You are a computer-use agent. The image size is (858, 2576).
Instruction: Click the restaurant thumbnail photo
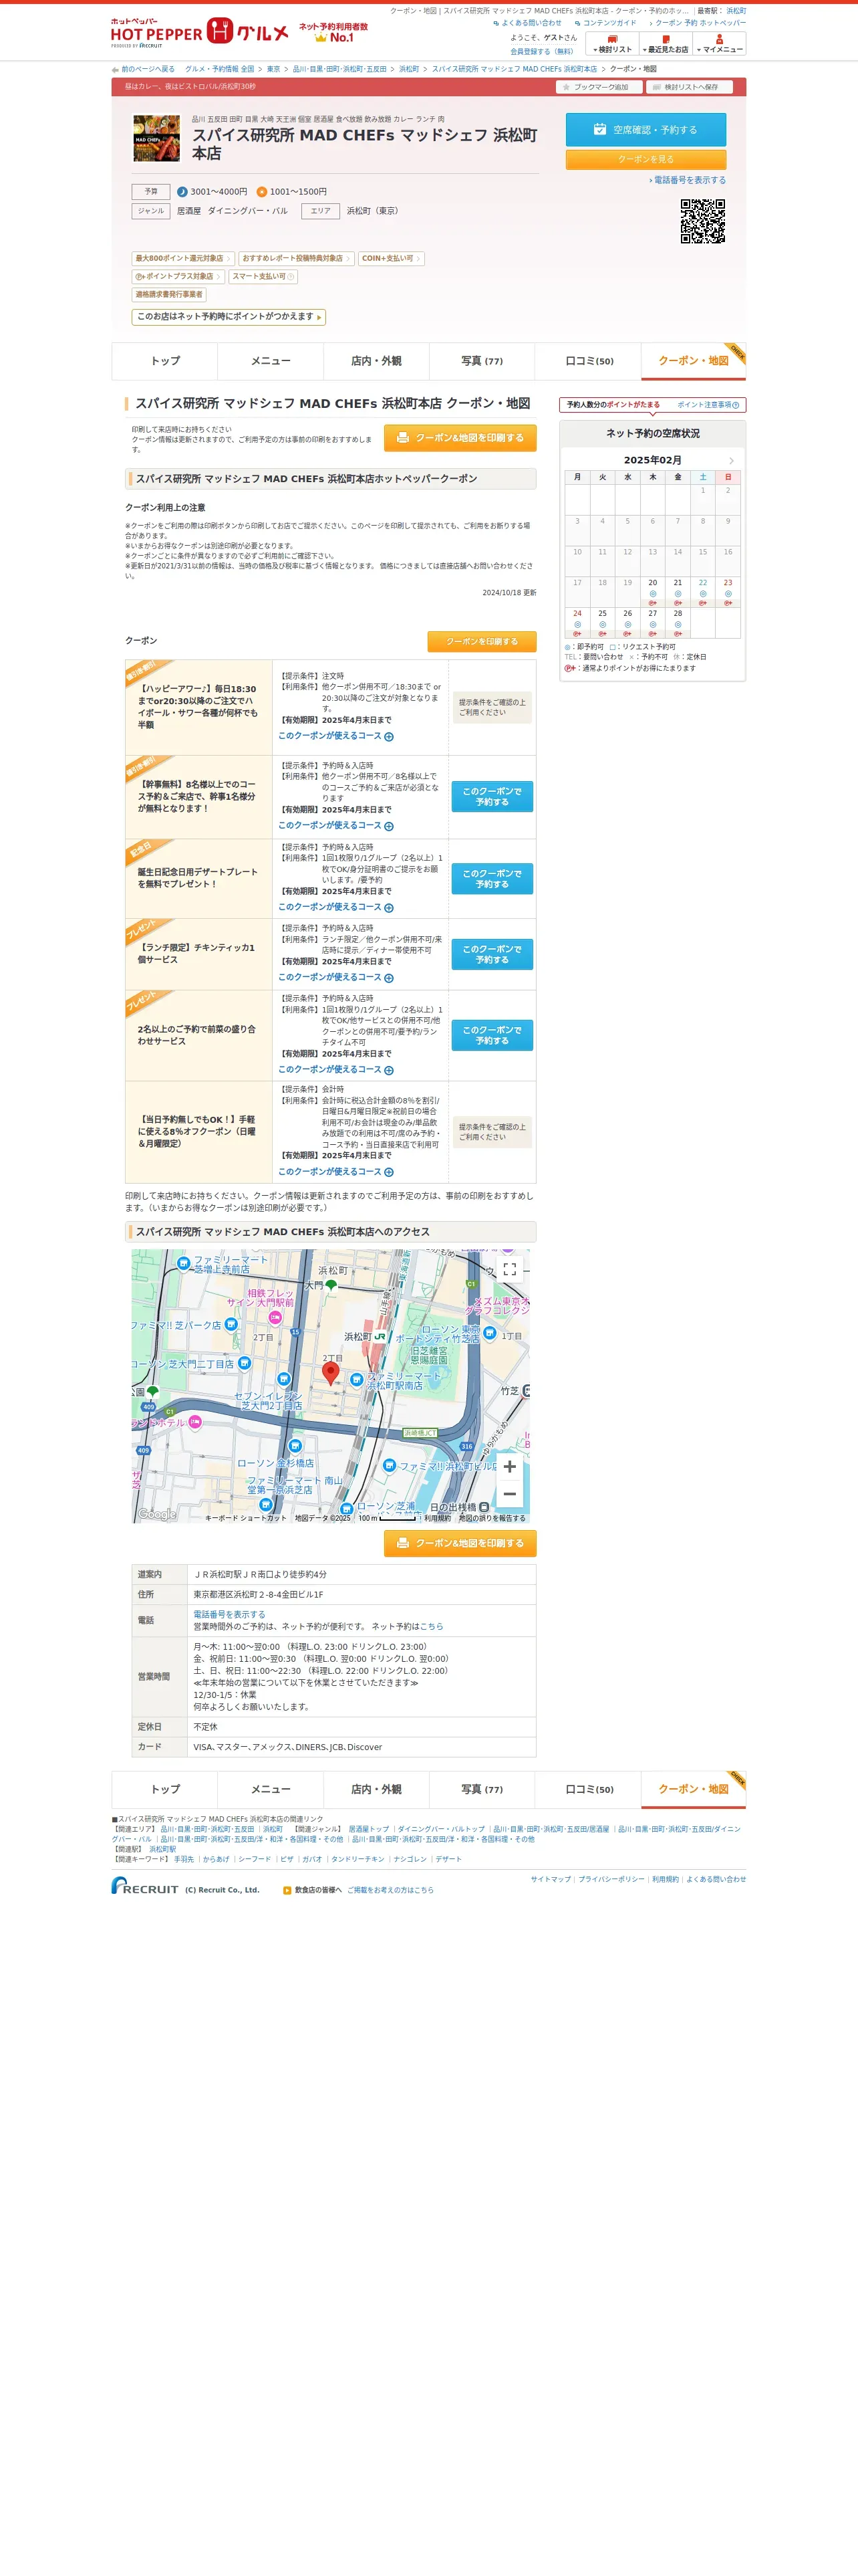[x=157, y=138]
